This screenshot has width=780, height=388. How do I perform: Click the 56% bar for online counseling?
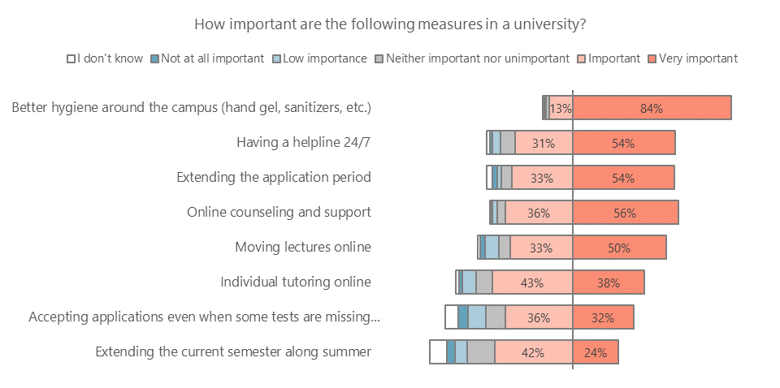coord(625,213)
